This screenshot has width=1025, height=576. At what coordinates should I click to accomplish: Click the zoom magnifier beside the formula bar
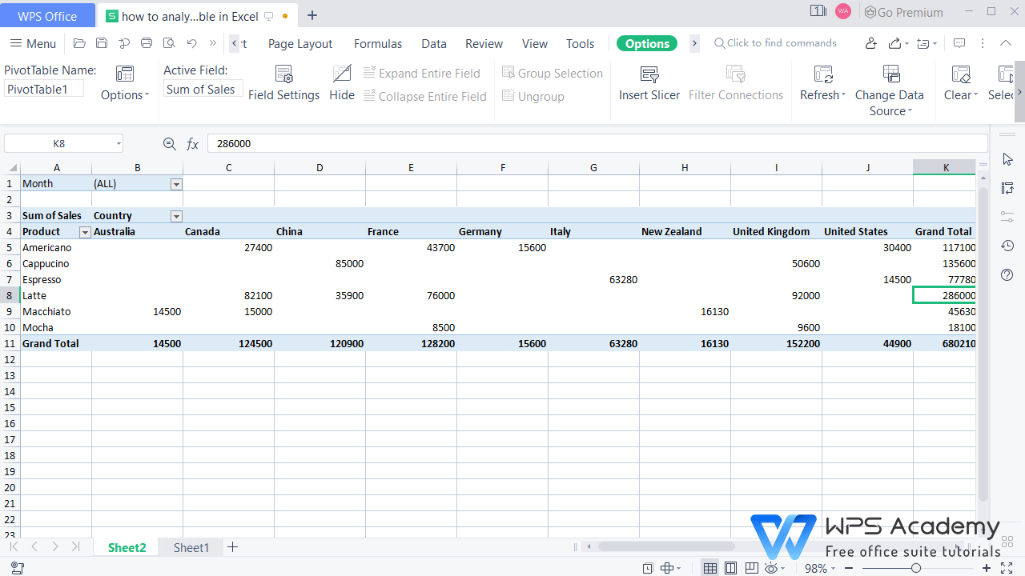169,144
